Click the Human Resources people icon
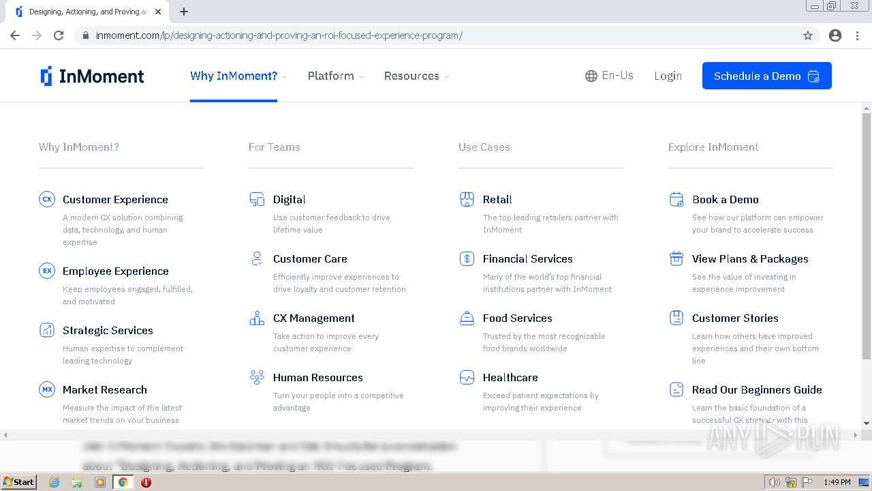This screenshot has width=872, height=491. click(x=257, y=377)
